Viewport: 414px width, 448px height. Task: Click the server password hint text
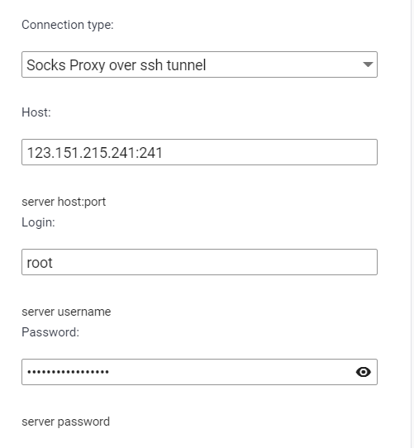coord(66,422)
